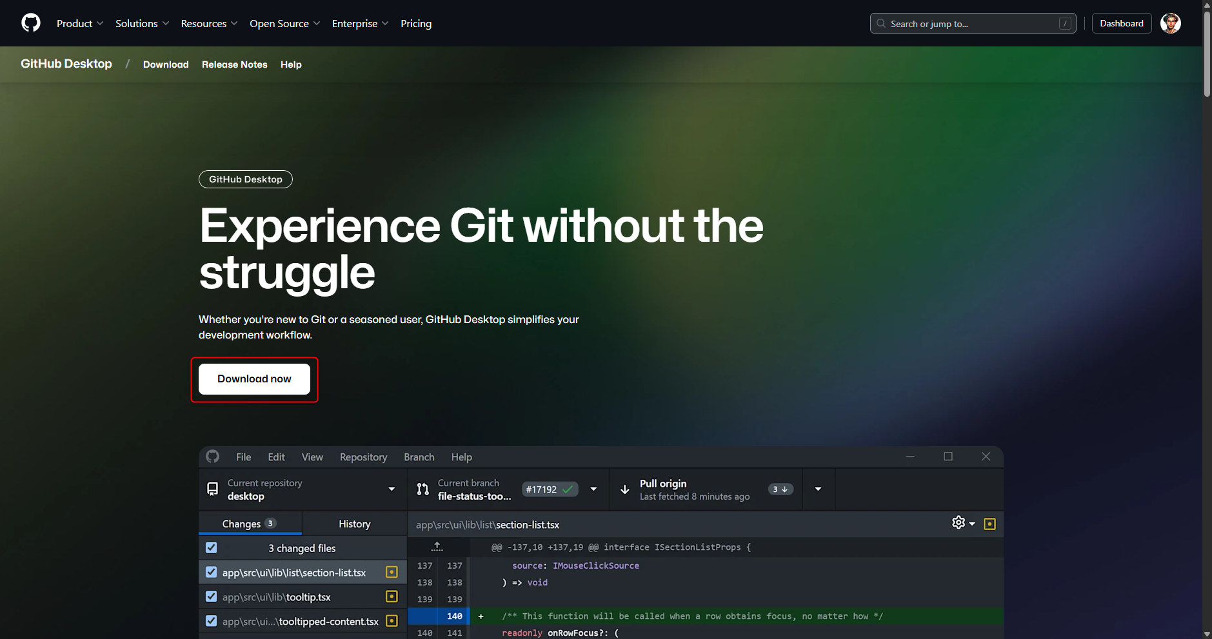
Task: Click modified icon on tooltip.tsx row
Action: click(x=392, y=596)
